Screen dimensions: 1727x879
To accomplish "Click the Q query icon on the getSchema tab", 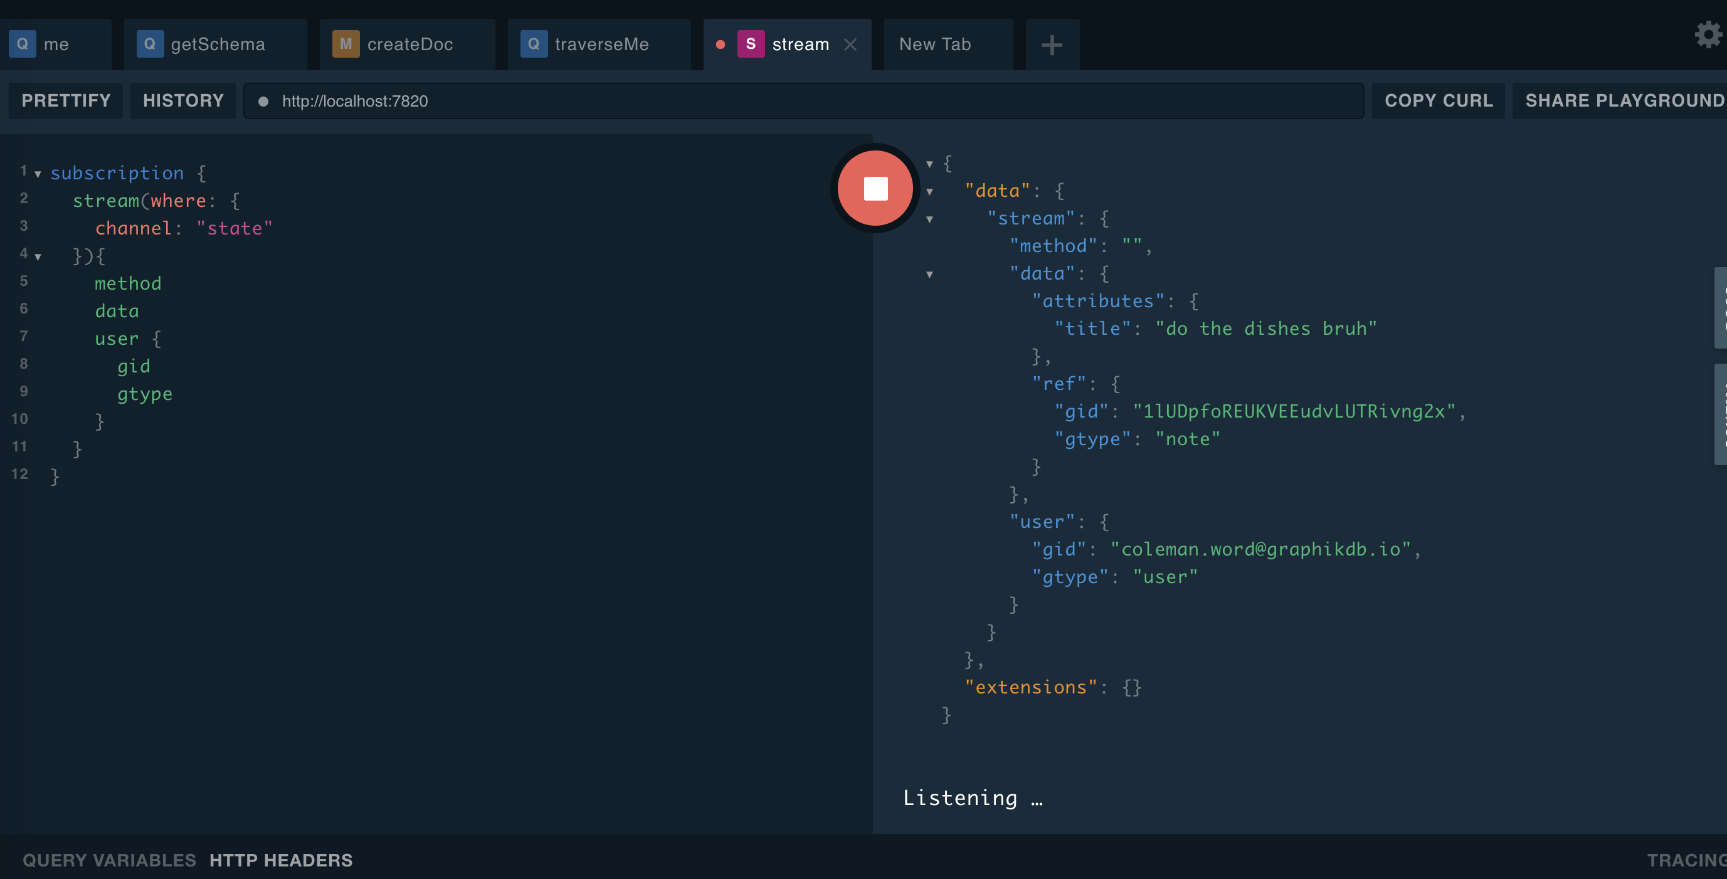I will pyautogui.click(x=149, y=45).
